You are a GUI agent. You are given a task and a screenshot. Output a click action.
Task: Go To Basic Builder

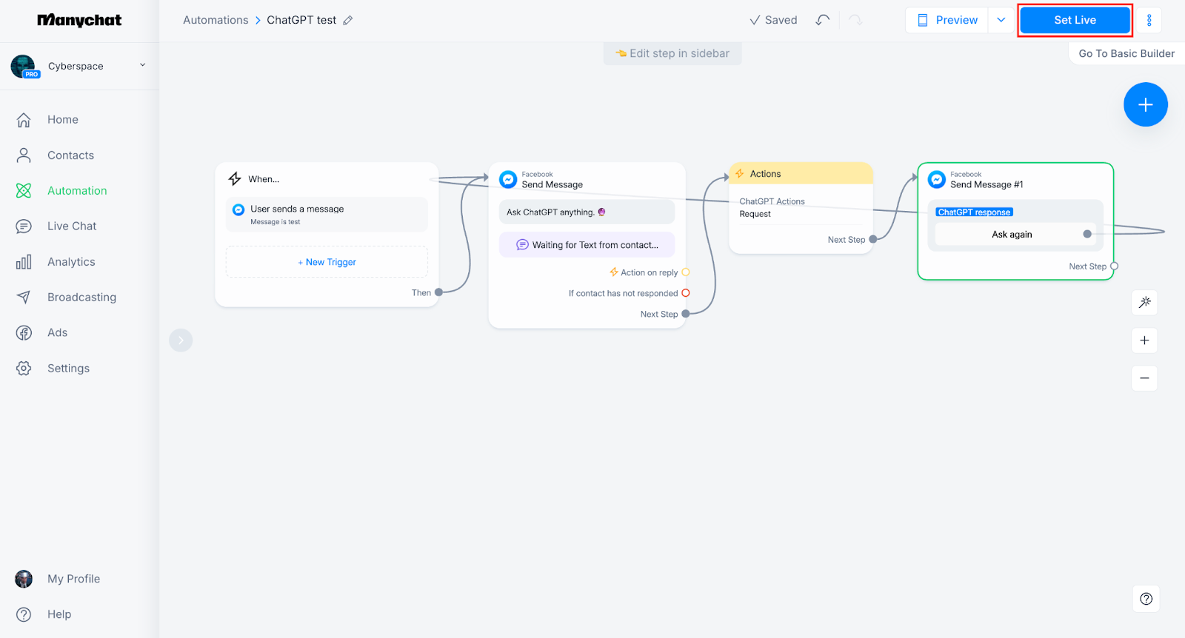pos(1126,53)
